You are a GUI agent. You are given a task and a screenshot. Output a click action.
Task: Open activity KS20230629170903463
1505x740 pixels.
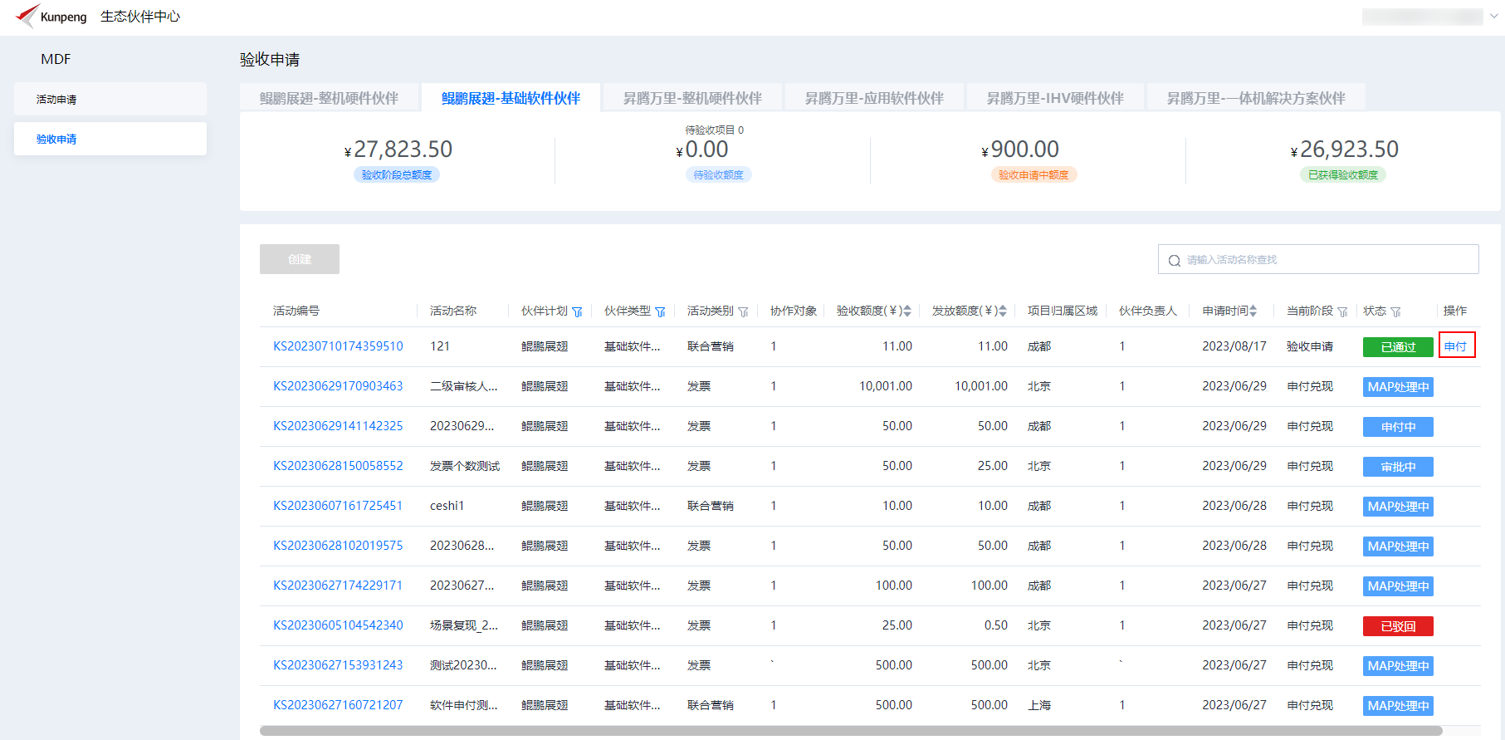tap(338, 386)
